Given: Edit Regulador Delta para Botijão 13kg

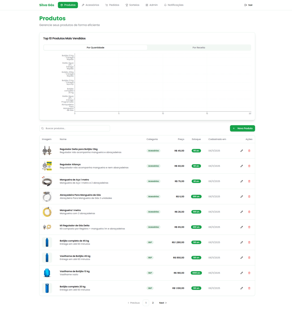Looking at the screenshot, I should point(242,150).
